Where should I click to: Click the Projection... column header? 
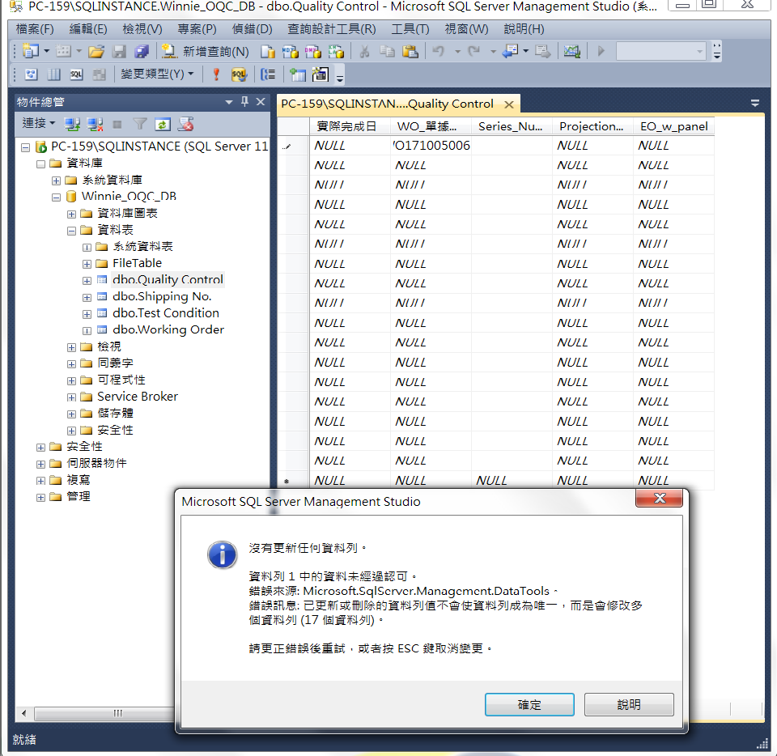[592, 126]
